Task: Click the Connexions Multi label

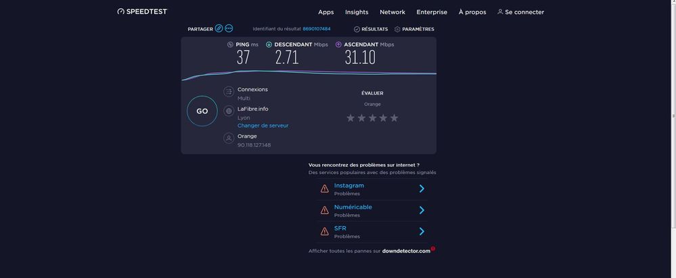Action: 244,99
